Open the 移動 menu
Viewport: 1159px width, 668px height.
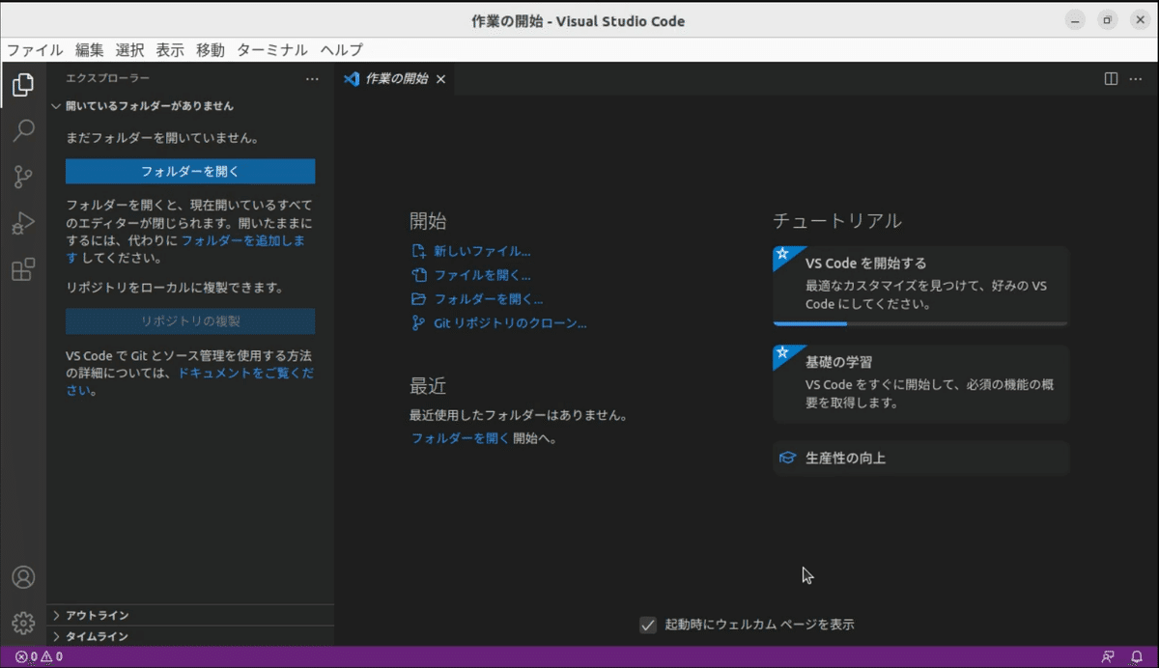pyautogui.click(x=210, y=50)
